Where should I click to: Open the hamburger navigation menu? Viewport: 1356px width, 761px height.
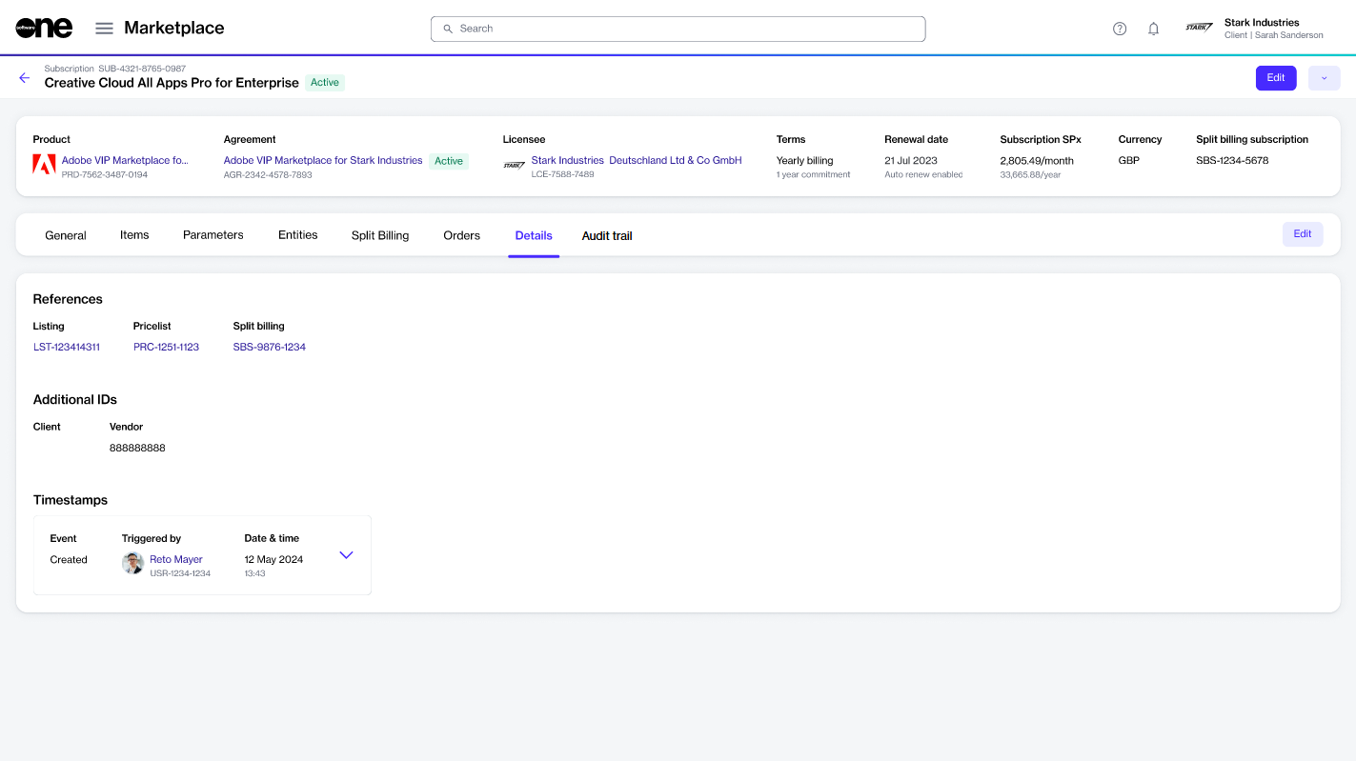point(104,29)
